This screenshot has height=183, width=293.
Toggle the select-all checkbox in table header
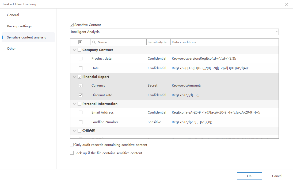(x=80, y=42)
